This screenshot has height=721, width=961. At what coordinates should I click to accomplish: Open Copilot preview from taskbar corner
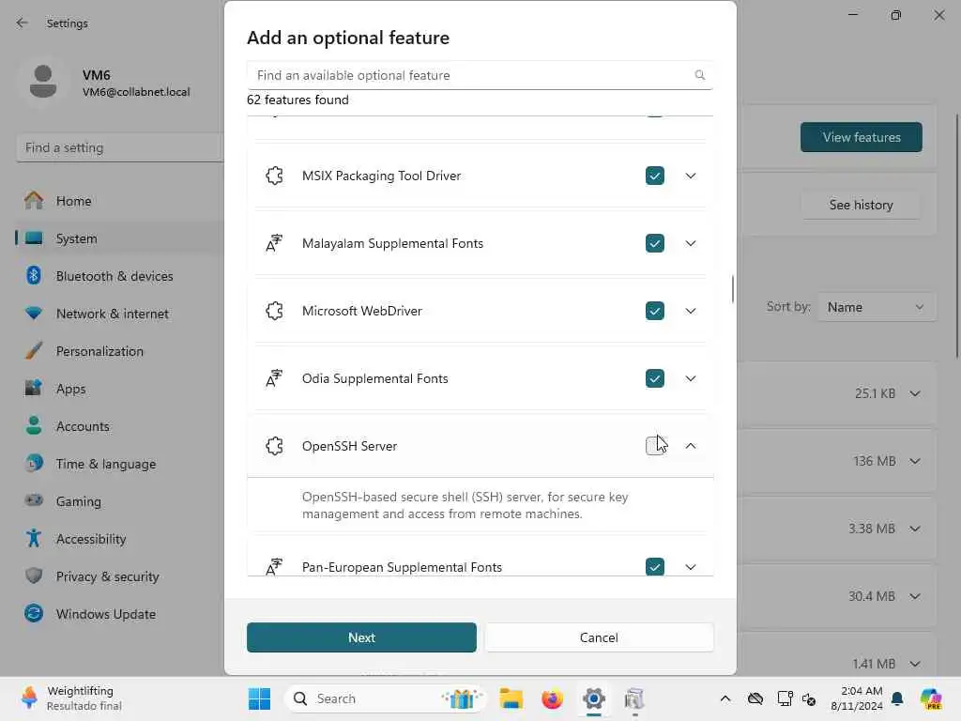coord(931,698)
